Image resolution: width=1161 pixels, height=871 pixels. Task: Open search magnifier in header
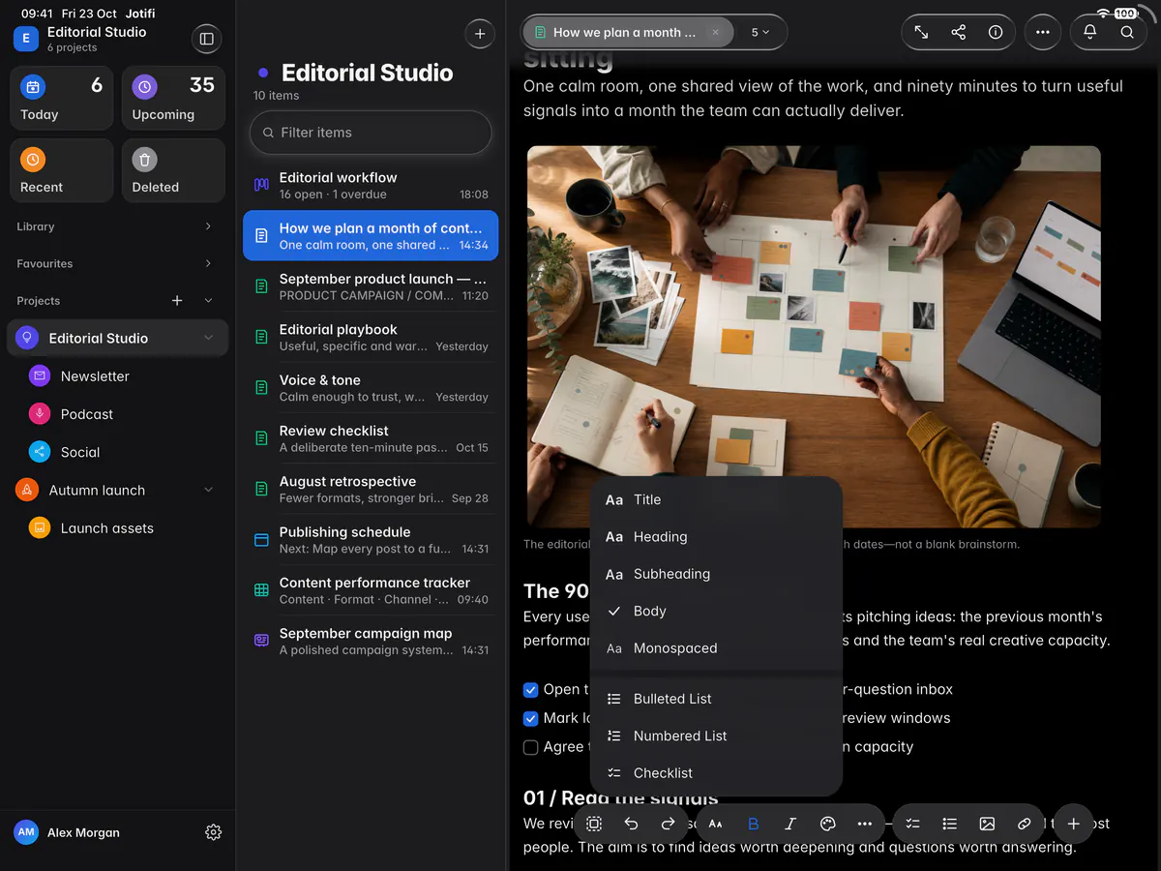pos(1127,32)
